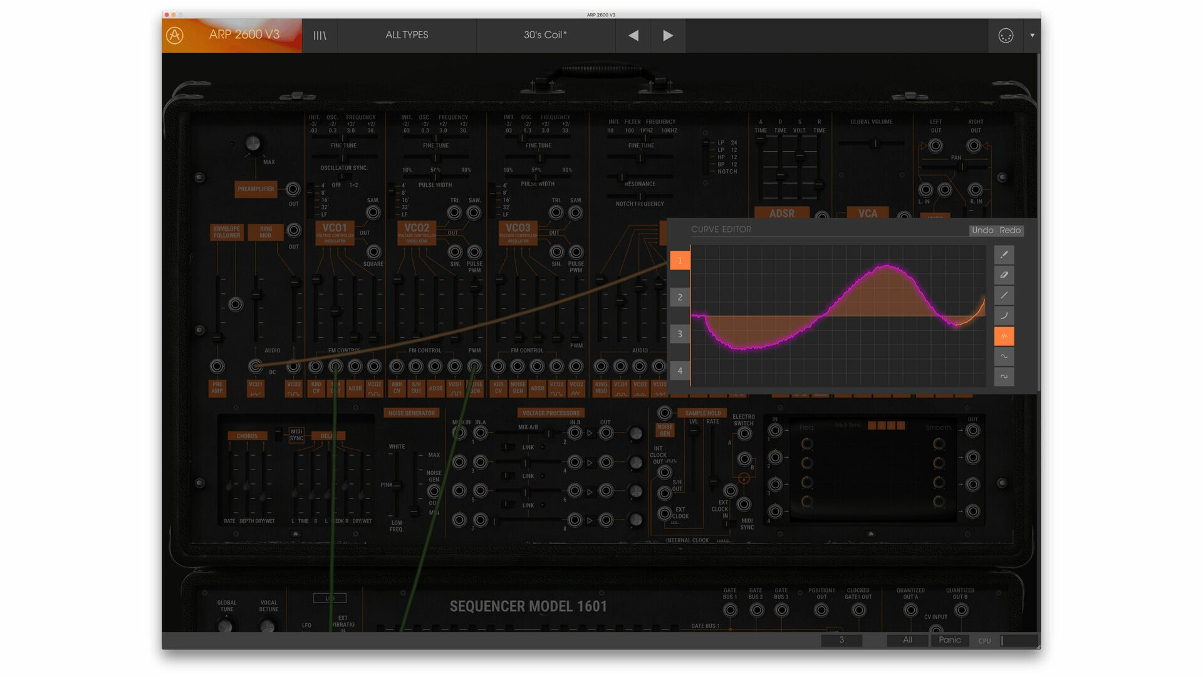Image resolution: width=1203 pixels, height=677 pixels.
Task: Click the sequencer GLOBAL TUNE knob
Action: [226, 625]
